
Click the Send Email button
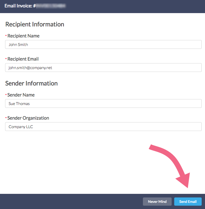click(188, 202)
